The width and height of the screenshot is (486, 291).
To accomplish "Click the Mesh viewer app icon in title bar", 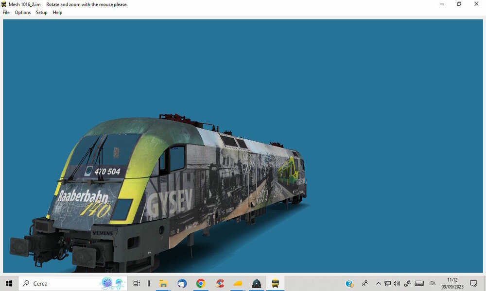I will click(x=4, y=4).
